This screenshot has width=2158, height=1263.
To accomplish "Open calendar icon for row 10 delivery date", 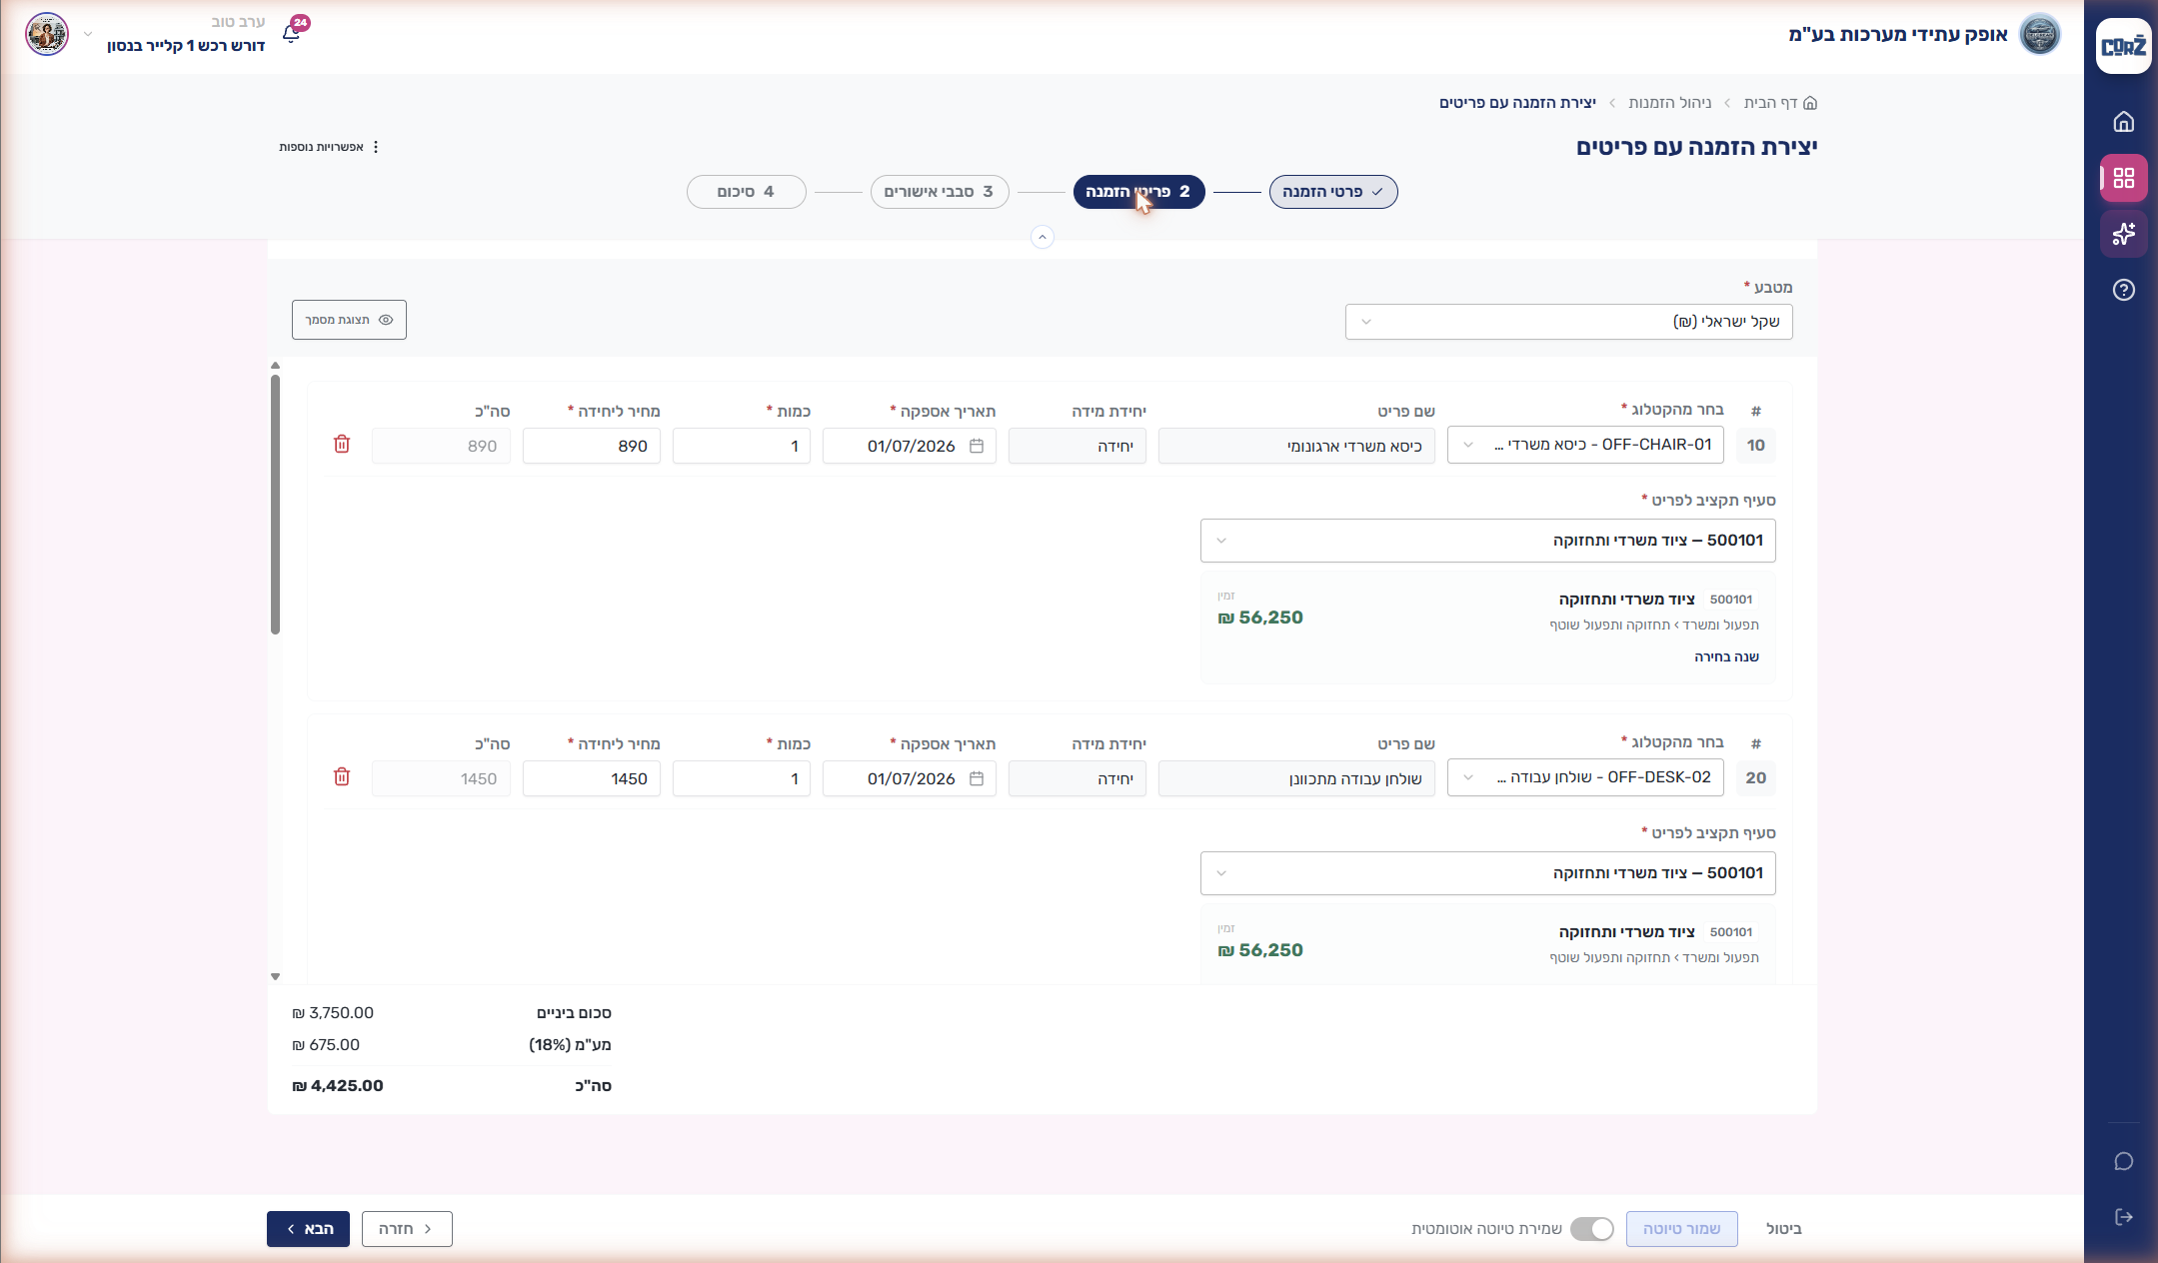I will pos(977,446).
